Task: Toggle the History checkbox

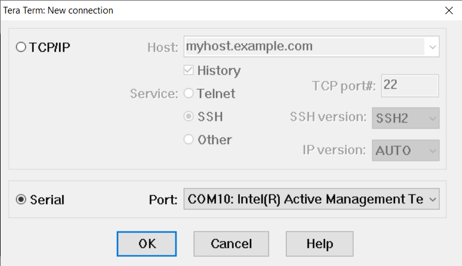Action: point(189,71)
